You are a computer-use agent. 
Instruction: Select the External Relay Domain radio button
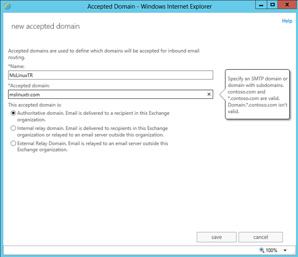click(x=13, y=143)
